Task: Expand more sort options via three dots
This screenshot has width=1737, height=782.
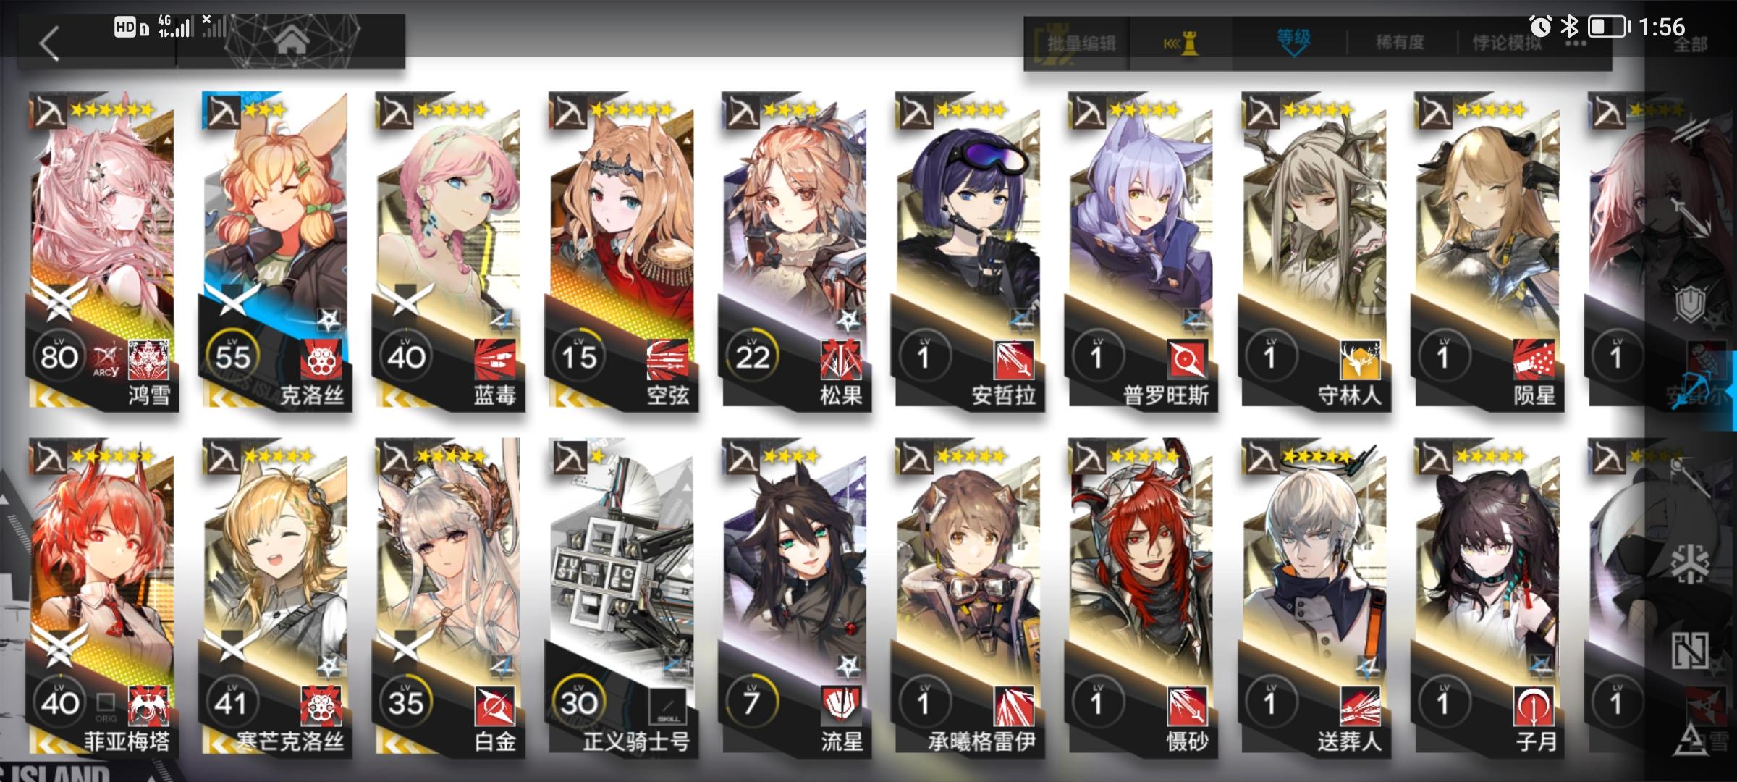Action: click(x=1576, y=43)
